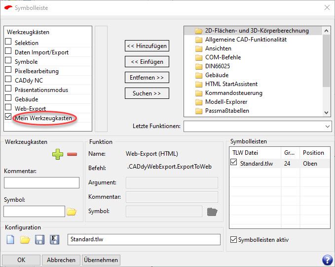
Task: Create a new configuration file icon
Action: click(x=10, y=239)
